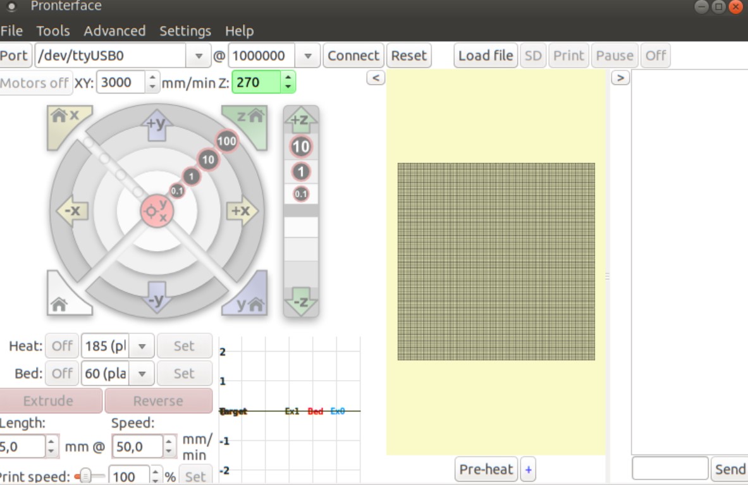This screenshot has height=485, width=748.
Task: Click the temperature graph area
Action: tap(289, 410)
